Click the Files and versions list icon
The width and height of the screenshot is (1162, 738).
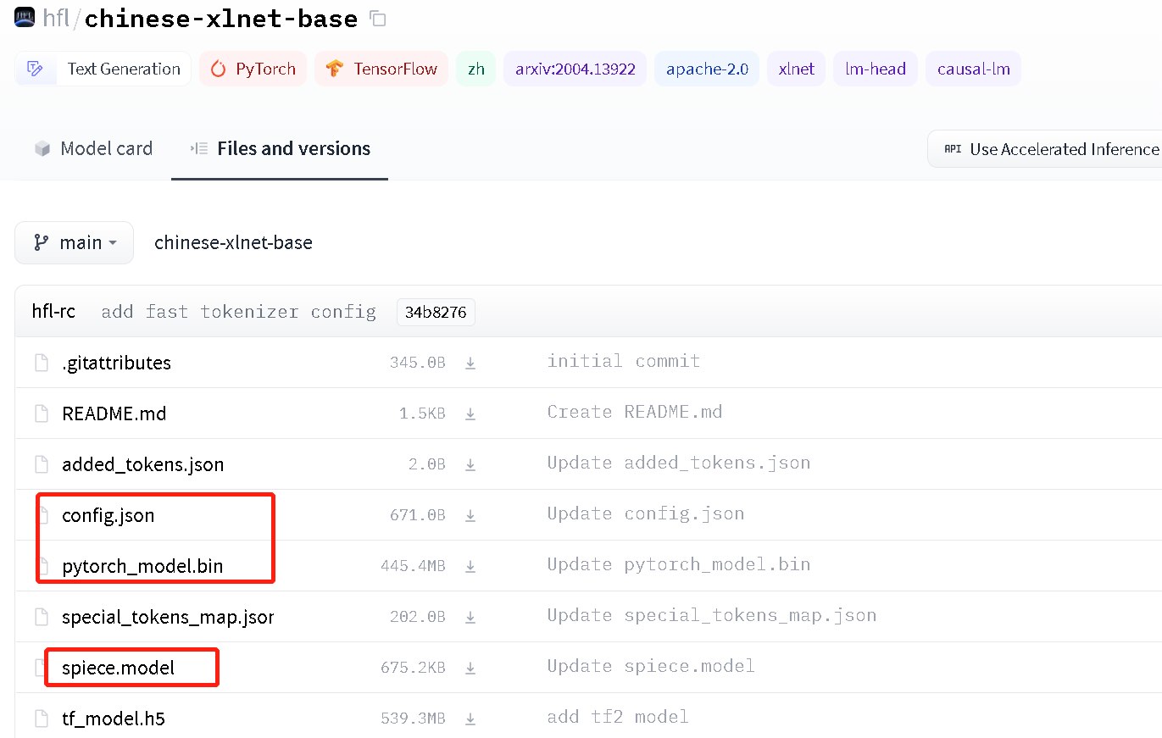199,149
